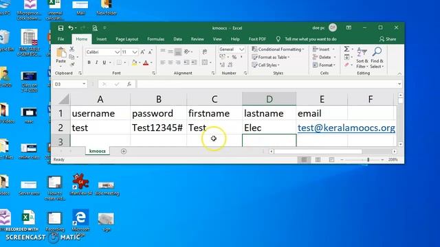The height and width of the screenshot is (247, 440).
Task: Click the Wrap Text icon
Action: 205,52
